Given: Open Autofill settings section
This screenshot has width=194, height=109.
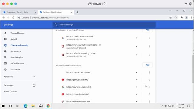Looking at the screenshot, I should [13, 39].
